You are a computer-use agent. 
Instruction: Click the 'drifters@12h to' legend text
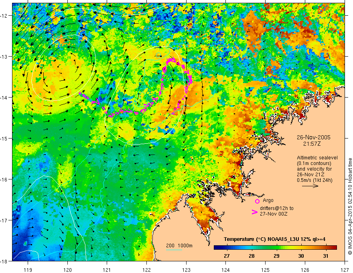click(x=277, y=208)
